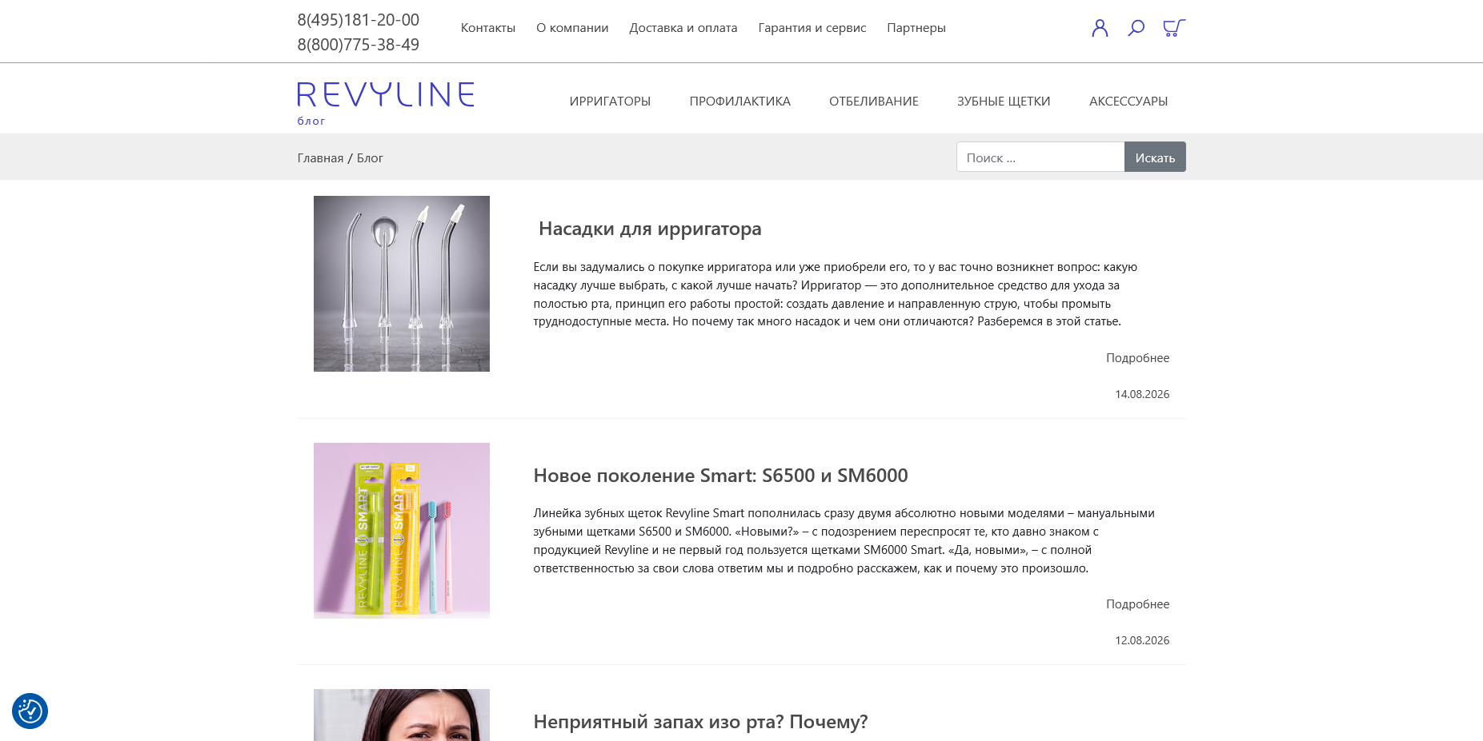
Task: Click the Искать button
Action: [x=1155, y=157]
